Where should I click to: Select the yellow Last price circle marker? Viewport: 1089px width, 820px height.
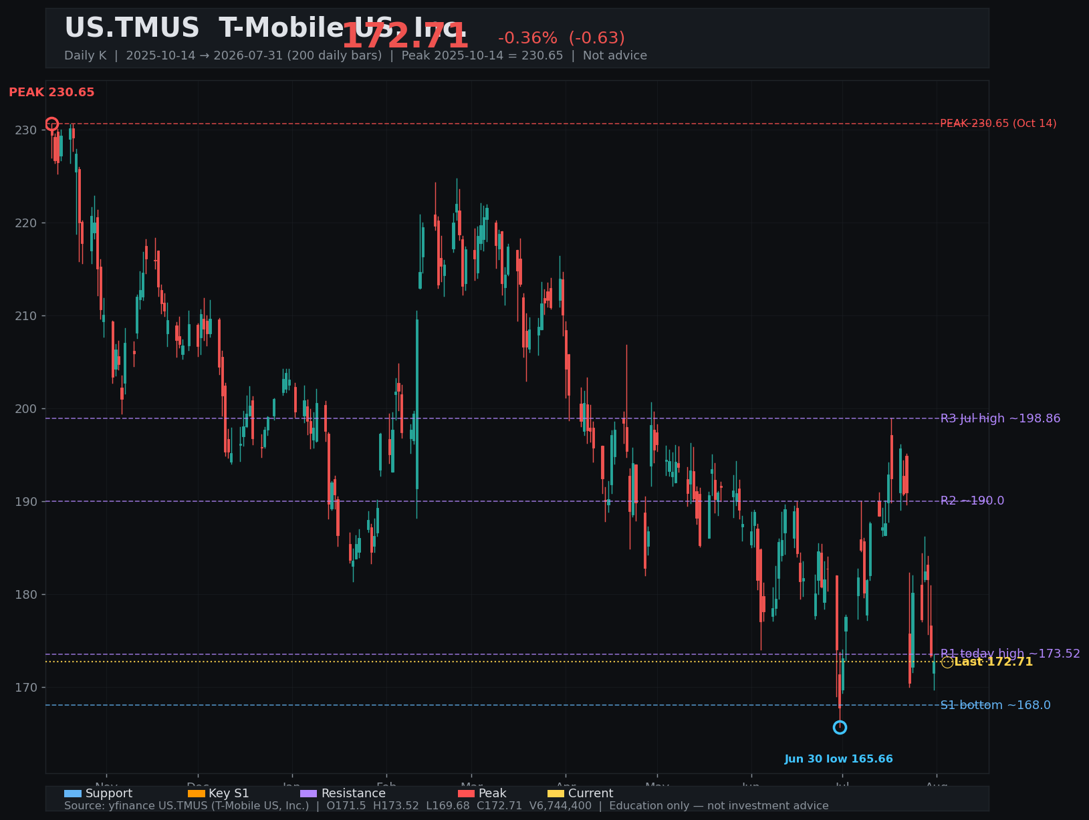coord(947,662)
